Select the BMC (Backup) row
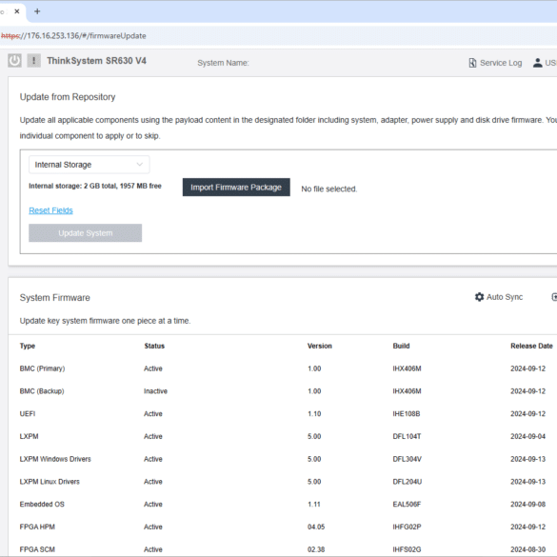The width and height of the screenshot is (557, 557). [x=283, y=391]
